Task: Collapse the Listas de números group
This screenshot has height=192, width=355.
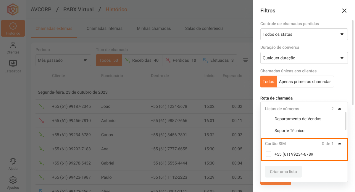Action: [x=340, y=109]
